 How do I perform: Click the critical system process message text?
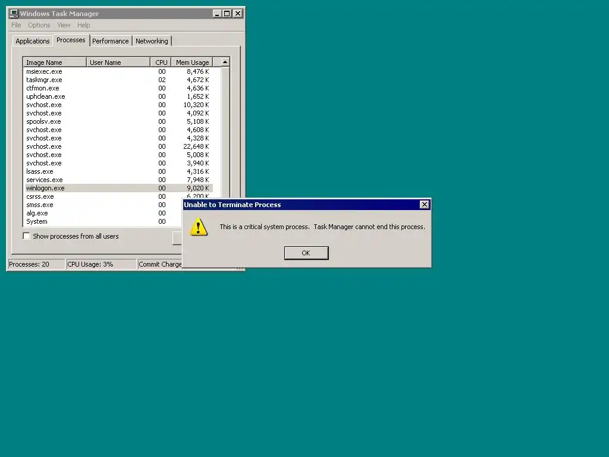(x=322, y=227)
